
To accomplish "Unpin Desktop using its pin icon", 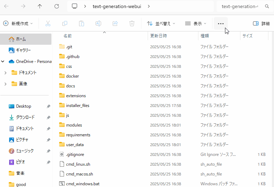I will point(48,106).
